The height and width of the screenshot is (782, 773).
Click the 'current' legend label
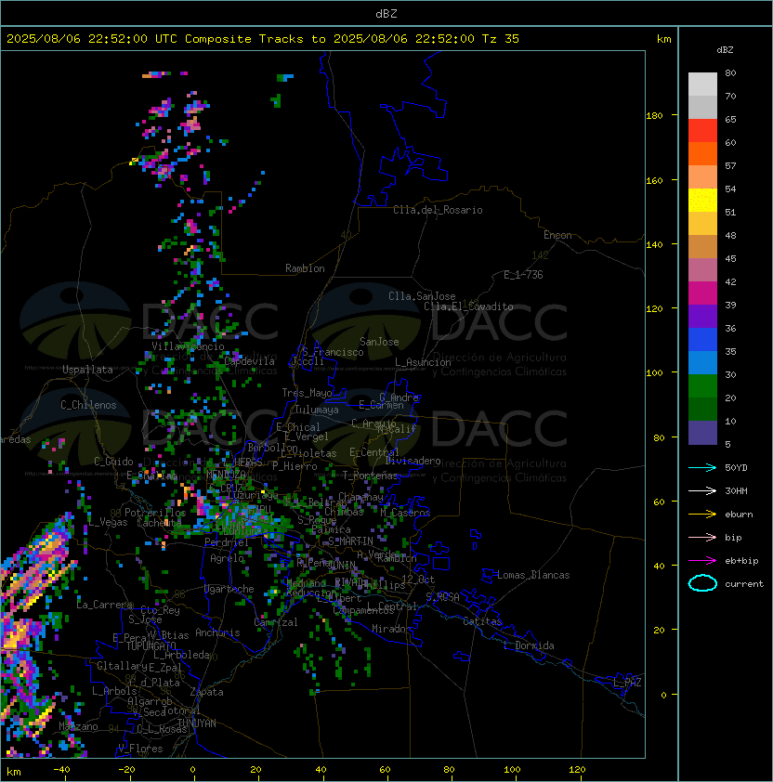tap(744, 584)
